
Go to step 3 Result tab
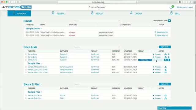[97, 13]
